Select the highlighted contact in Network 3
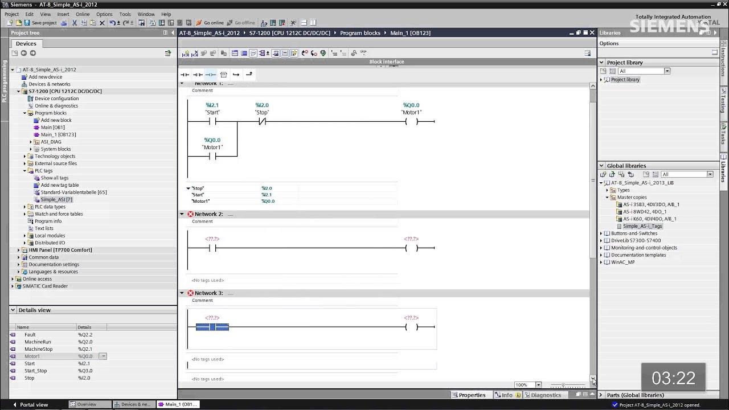This screenshot has width=729, height=410. tap(212, 327)
